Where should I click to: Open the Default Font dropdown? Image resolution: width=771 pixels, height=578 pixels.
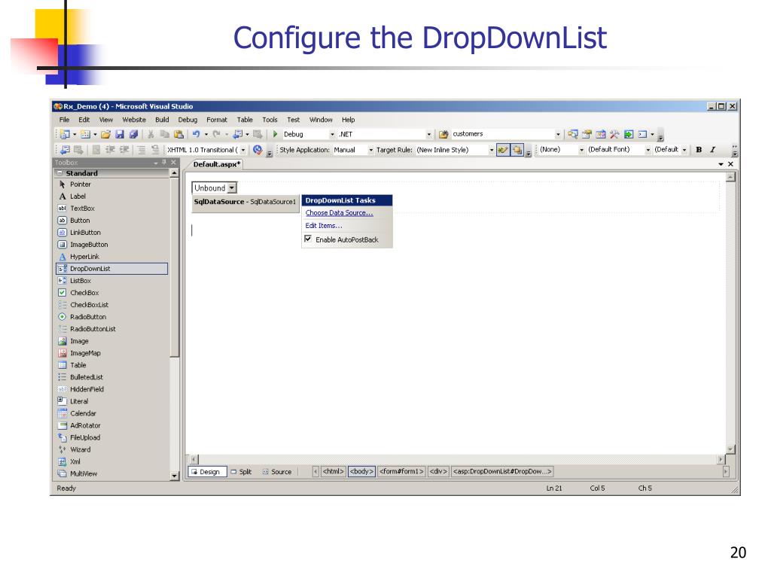[x=648, y=150]
